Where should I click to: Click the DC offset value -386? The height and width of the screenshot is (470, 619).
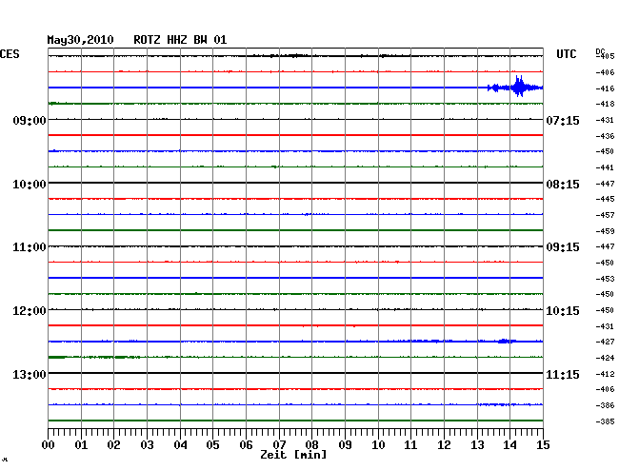tap(605, 405)
